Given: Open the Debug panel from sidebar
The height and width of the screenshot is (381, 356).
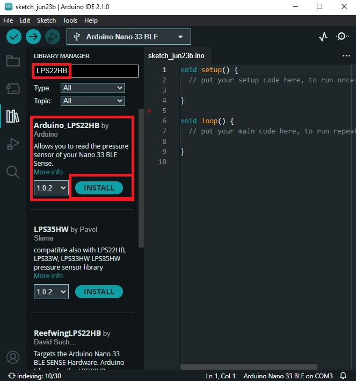Looking at the screenshot, I should 13,144.
